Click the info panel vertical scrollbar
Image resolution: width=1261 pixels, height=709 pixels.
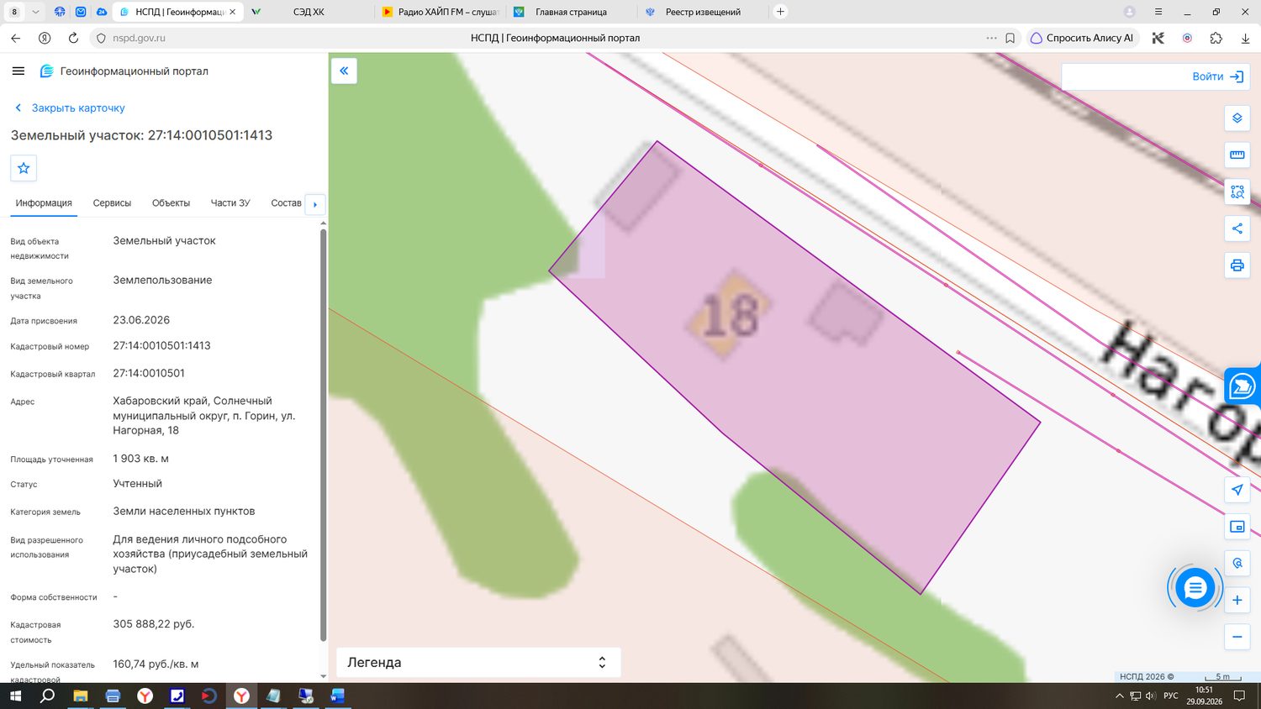point(323,435)
